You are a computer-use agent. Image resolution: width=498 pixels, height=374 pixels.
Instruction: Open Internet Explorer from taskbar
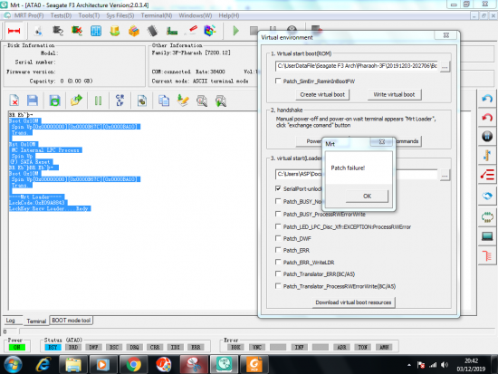pos(43,364)
